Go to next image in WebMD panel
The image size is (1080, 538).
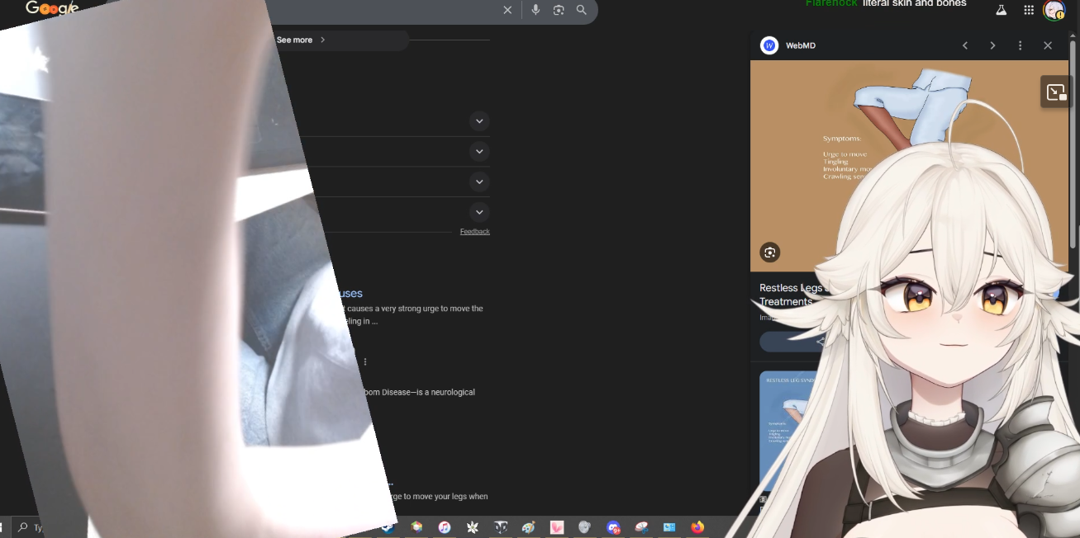point(992,45)
